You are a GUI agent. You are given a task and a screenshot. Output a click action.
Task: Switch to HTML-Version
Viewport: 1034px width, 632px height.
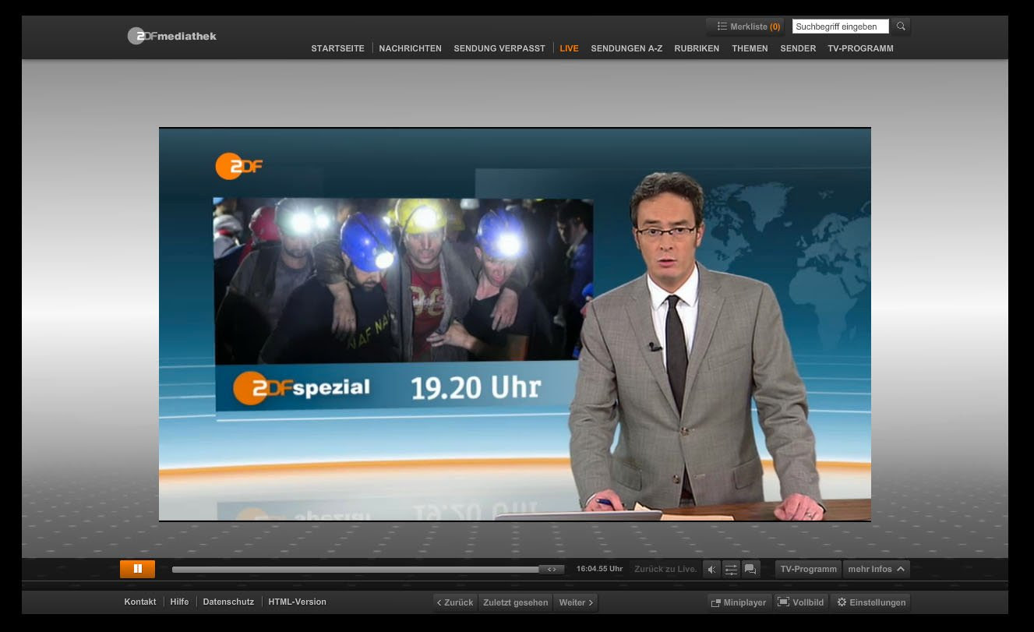pos(297,602)
